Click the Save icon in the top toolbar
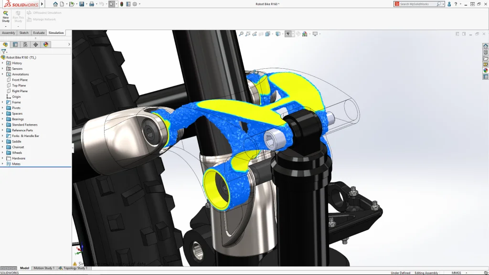 click(x=81, y=4)
